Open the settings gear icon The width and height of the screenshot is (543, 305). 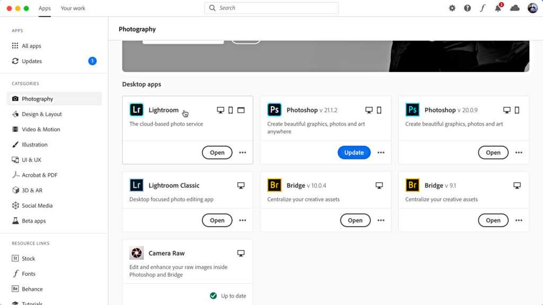[x=452, y=8]
